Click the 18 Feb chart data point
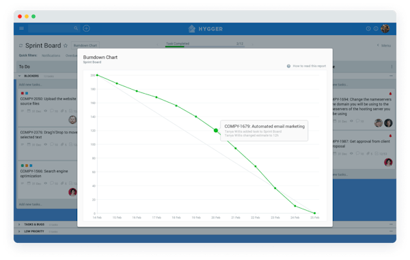This screenshot has height=260, width=410. coord(176,106)
